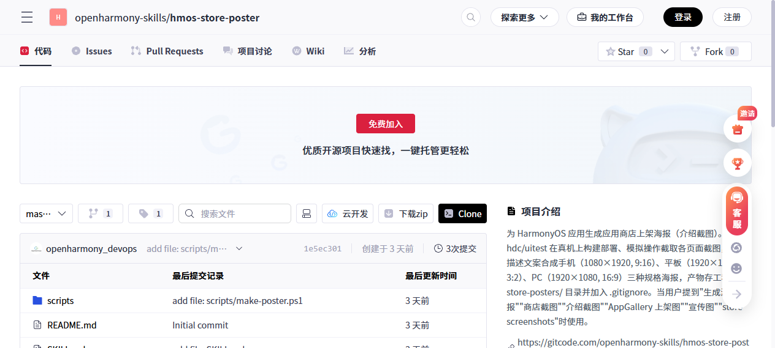Click the 登录 login button

point(683,17)
